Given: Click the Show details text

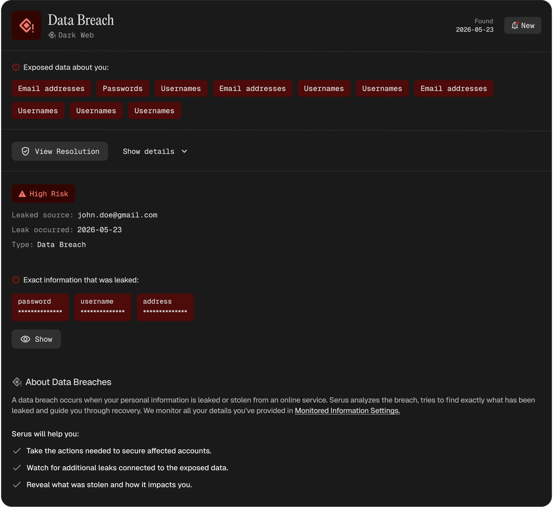Looking at the screenshot, I should coord(148,151).
